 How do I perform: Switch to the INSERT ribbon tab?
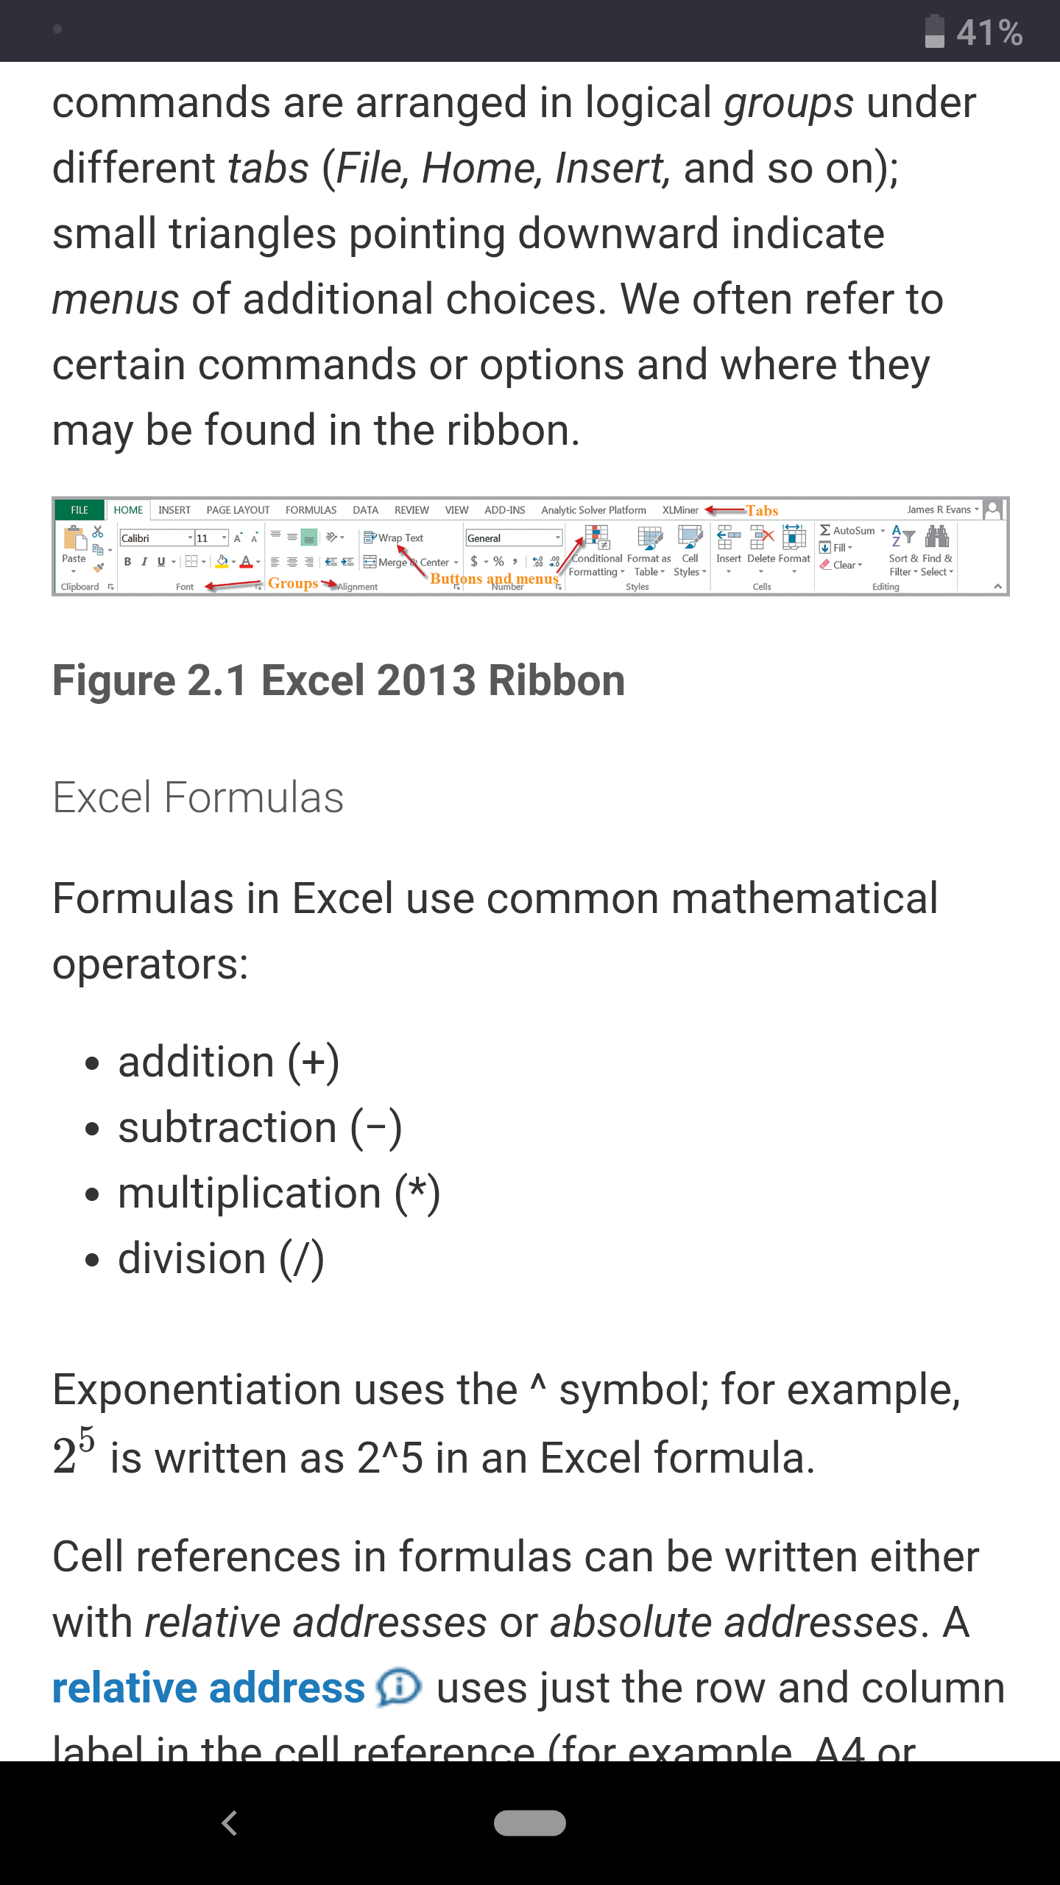coord(174,510)
